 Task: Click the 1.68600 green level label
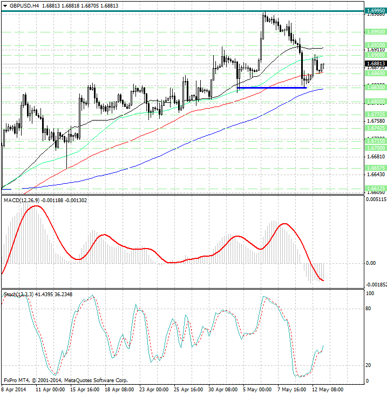[x=376, y=74]
